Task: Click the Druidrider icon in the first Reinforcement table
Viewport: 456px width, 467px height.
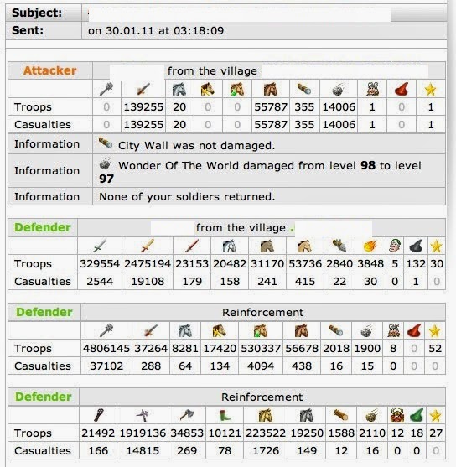Action: pyautogui.click(x=261, y=330)
